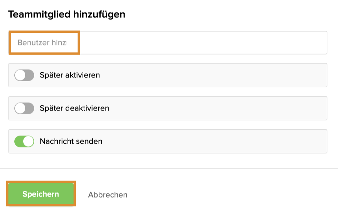Click the white knob of Später aktivieren
Screen dimensions: 338x215
(x=20, y=75)
